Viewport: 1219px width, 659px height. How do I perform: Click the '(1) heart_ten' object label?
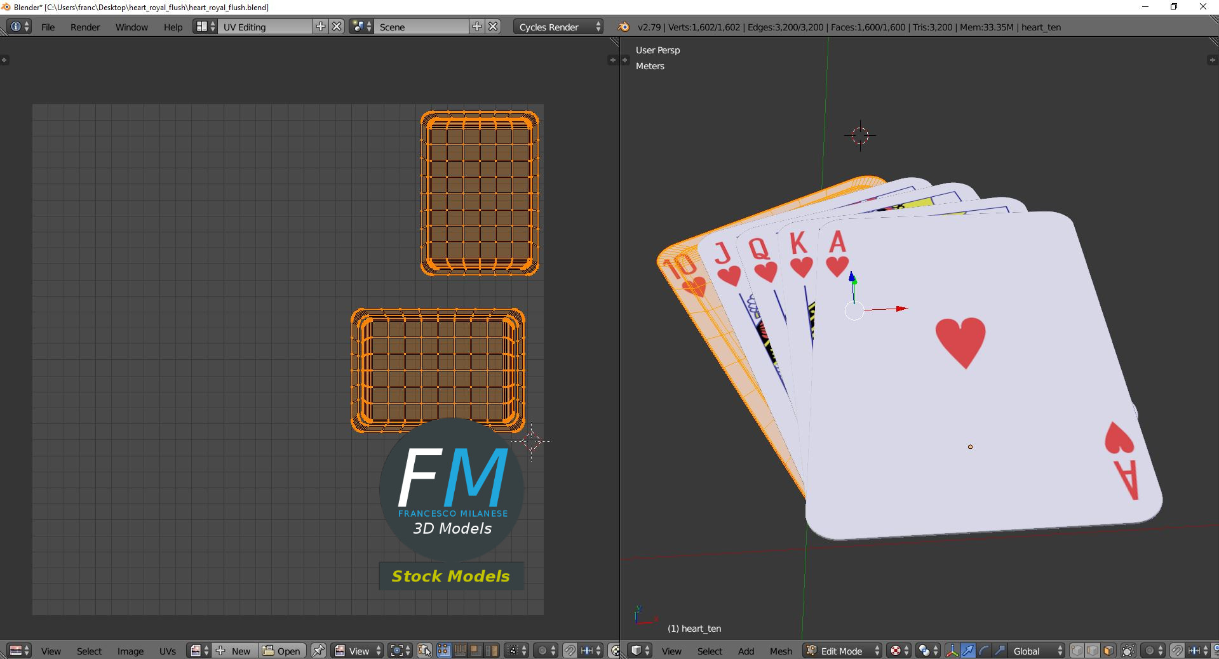[694, 629]
